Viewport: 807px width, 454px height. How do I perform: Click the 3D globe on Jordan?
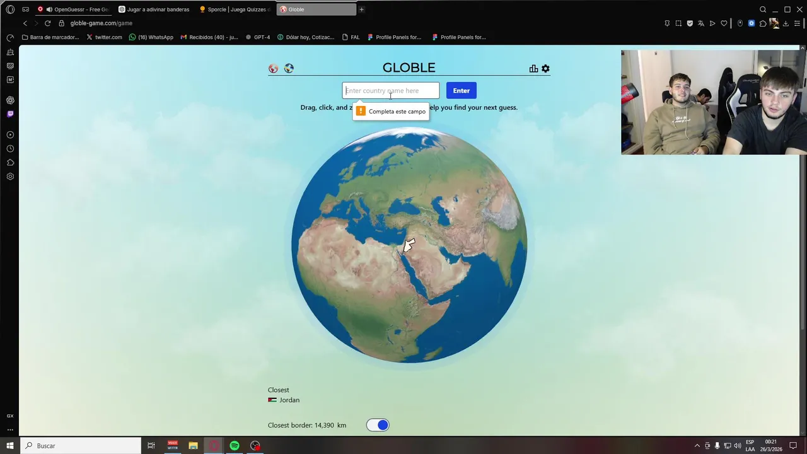click(409, 245)
